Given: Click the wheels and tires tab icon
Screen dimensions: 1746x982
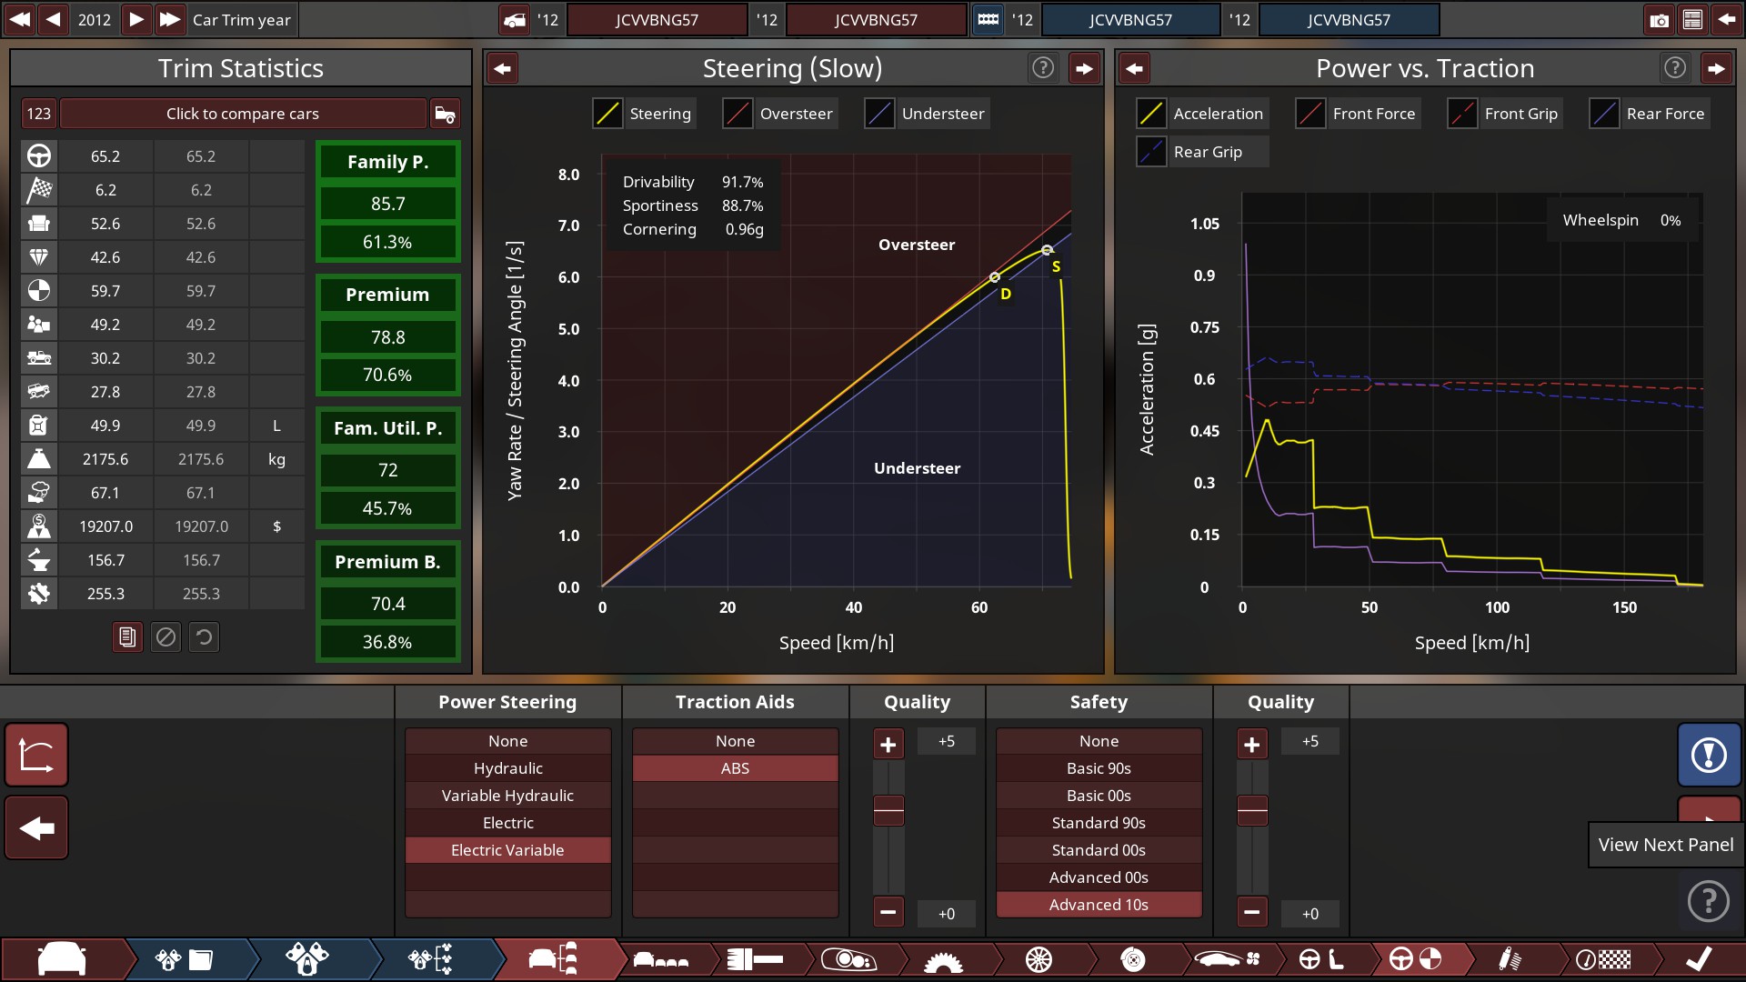Looking at the screenshot, I should point(1039,959).
